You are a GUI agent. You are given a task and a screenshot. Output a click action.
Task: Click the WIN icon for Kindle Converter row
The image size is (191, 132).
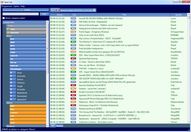point(73,92)
